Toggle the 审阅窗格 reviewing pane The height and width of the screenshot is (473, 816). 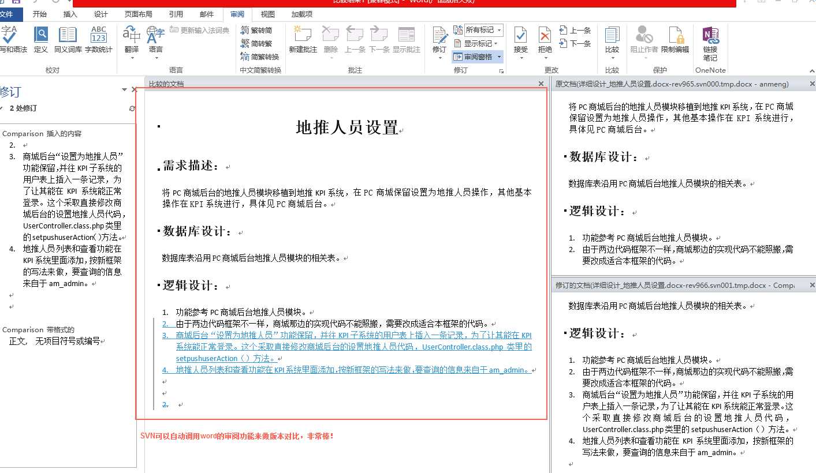pos(474,57)
